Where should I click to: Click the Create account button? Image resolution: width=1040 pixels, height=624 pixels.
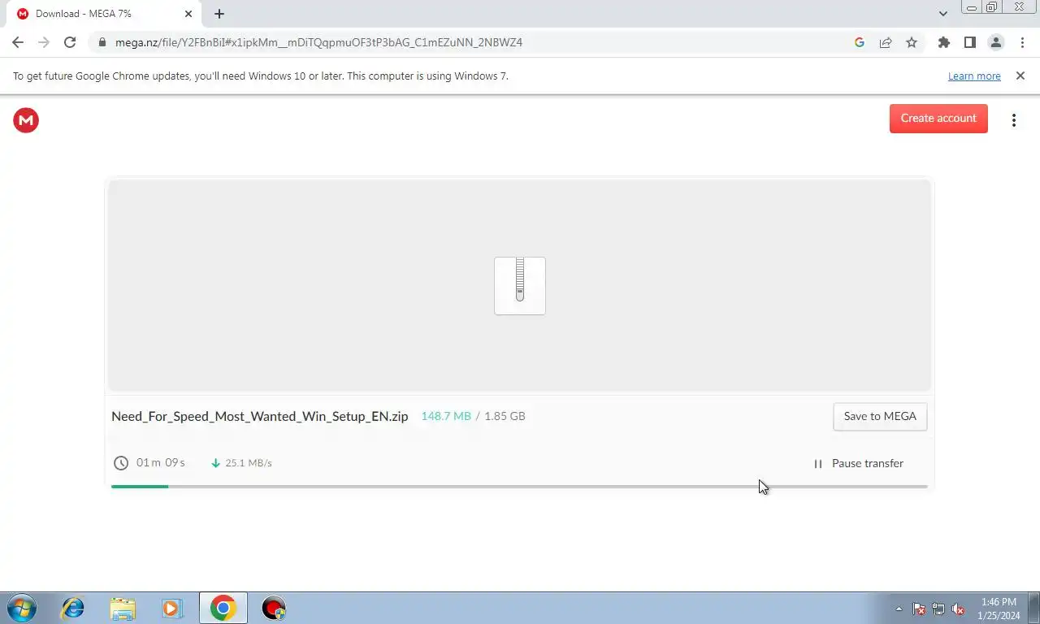(x=938, y=119)
